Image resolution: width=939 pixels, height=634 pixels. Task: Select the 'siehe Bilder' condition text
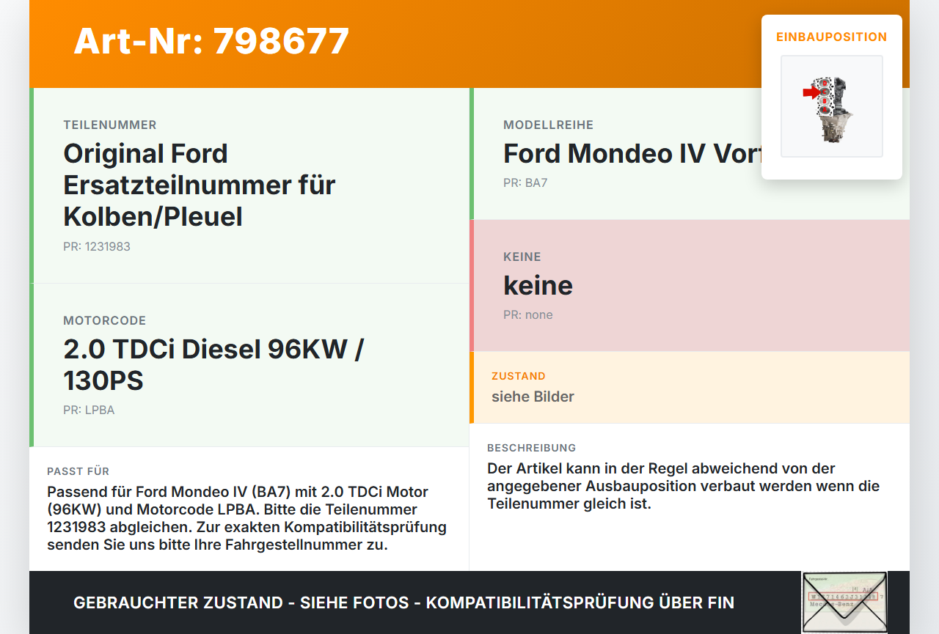pyautogui.click(x=533, y=397)
